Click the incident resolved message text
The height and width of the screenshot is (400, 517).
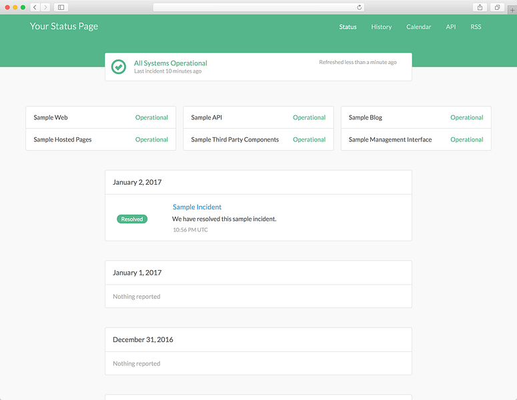click(x=224, y=219)
